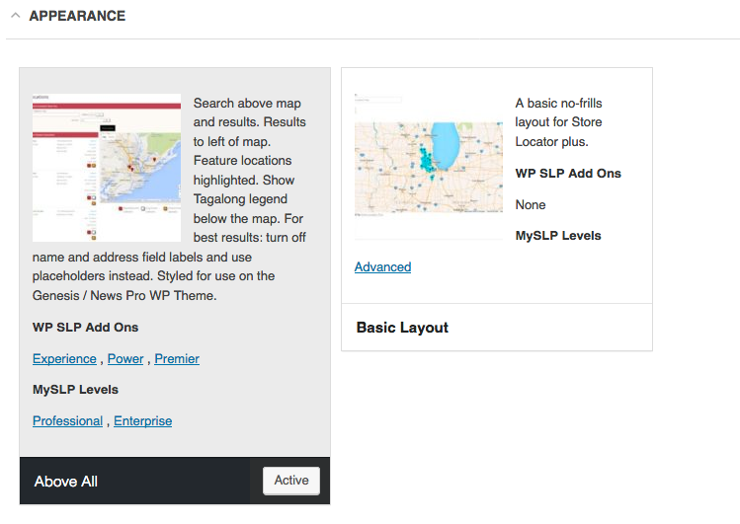This screenshot has height=524, width=740.
Task: Click the 'None' text in Basic Layout card
Action: point(531,204)
